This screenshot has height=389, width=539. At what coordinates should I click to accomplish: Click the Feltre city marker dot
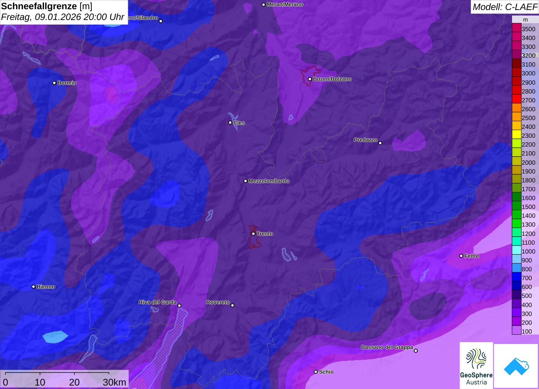point(461,256)
